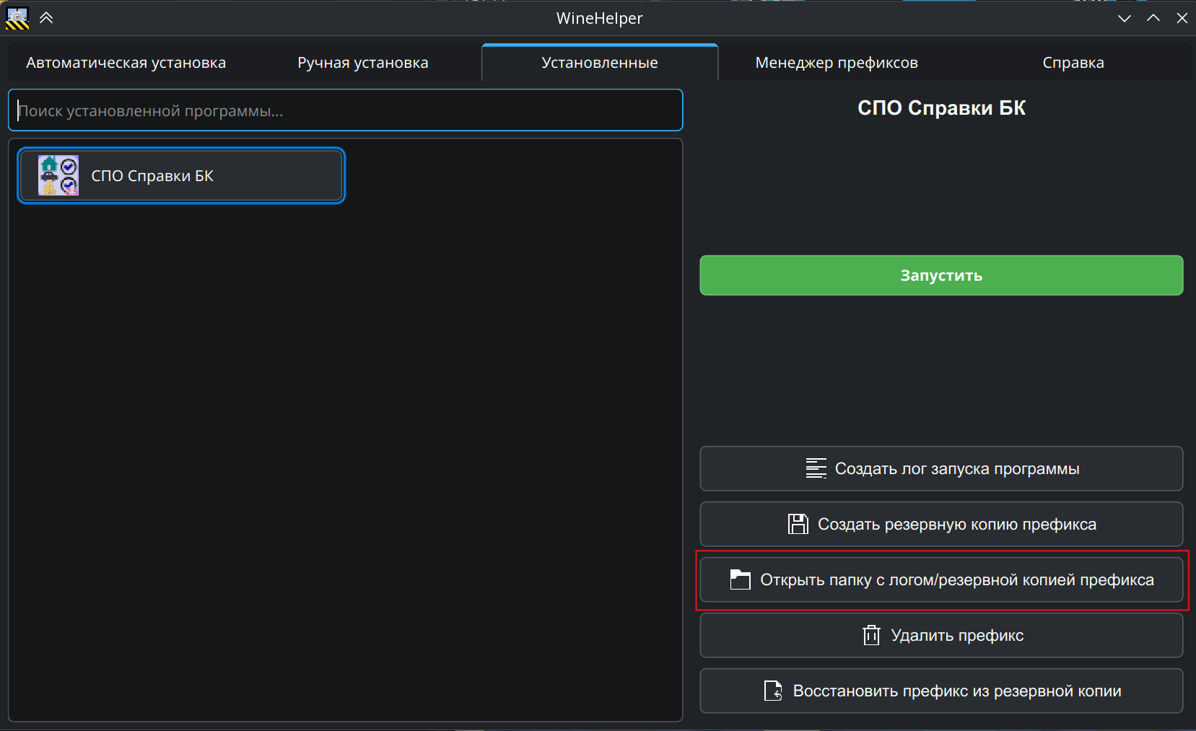This screenshot has height=731, width=1196.
Task: Open the Ручная установка tab
Action: pos(362,63)
